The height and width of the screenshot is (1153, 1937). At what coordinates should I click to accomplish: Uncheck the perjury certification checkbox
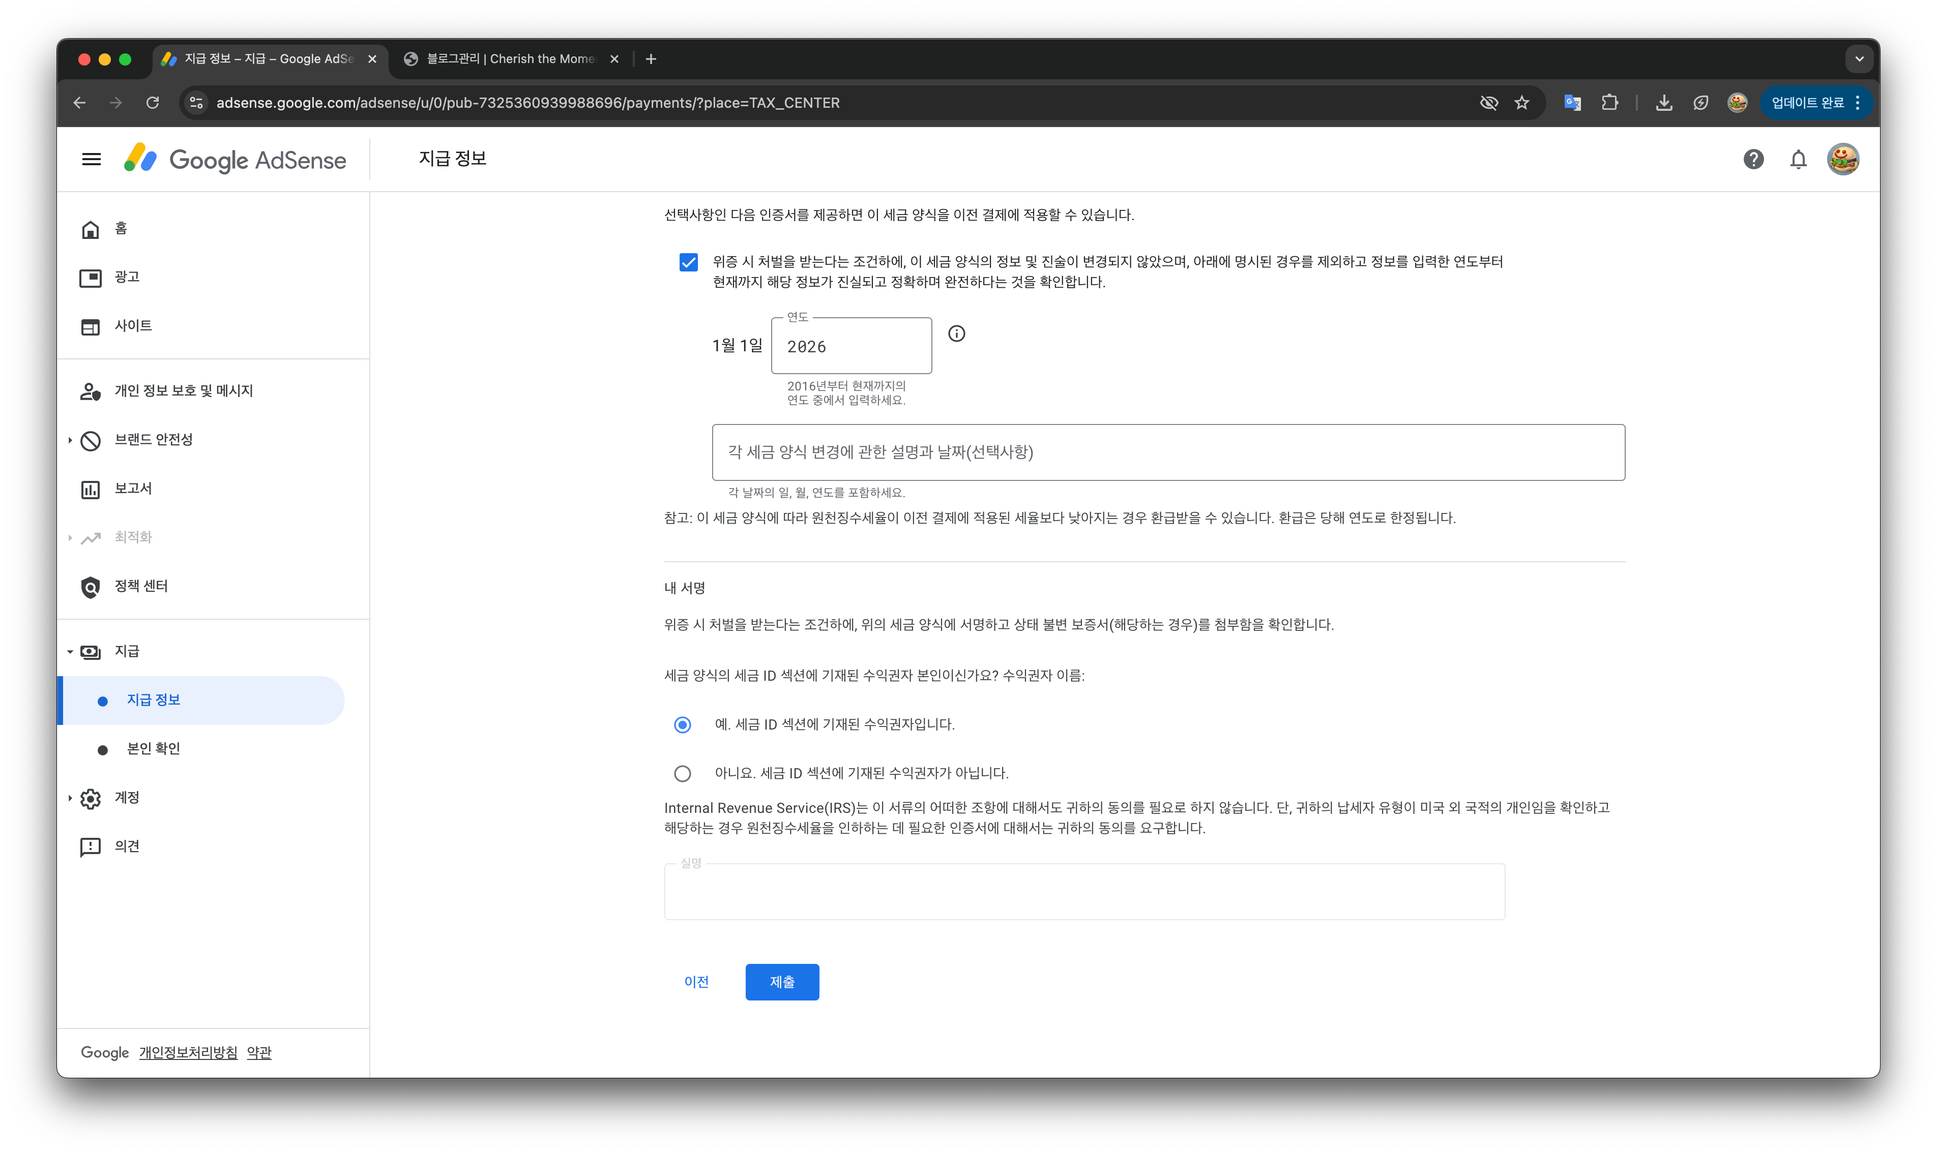tap(689, 263)
